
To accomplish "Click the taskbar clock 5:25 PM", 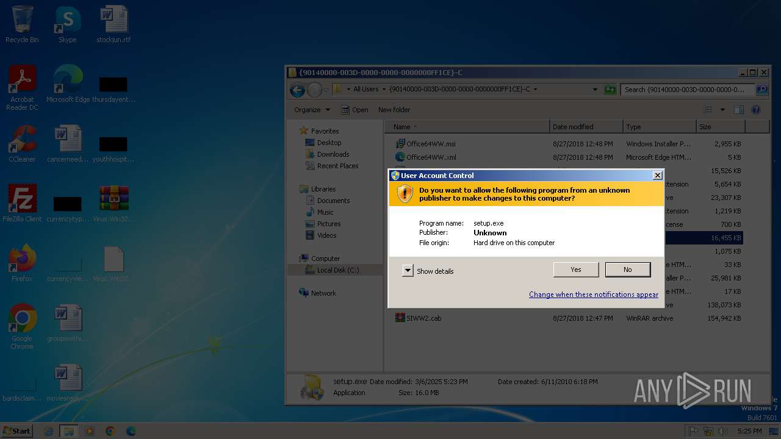I will (749, 431).
